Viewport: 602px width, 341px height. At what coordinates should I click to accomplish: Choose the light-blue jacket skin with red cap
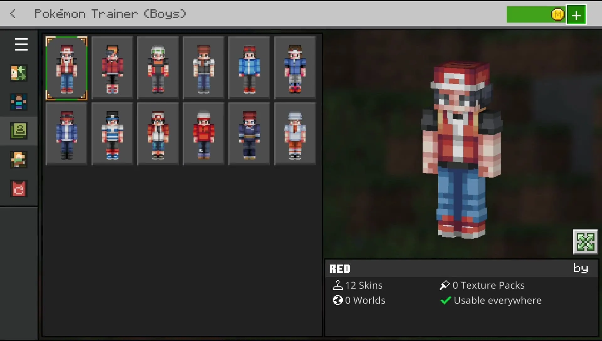click(x=249, y=68)
